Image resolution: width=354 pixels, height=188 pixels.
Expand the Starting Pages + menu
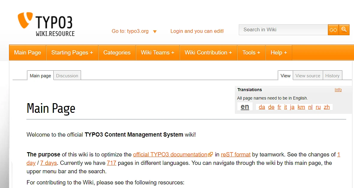[72, 53]
